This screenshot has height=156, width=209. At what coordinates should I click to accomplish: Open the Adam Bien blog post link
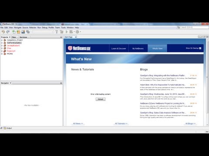pos(163,85)
